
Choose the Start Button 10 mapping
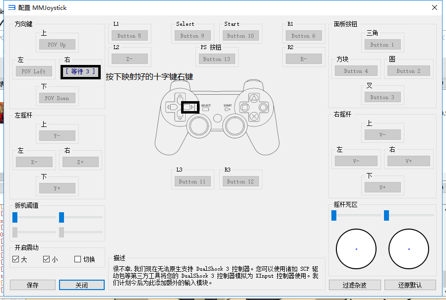click(x=240, y=36)
